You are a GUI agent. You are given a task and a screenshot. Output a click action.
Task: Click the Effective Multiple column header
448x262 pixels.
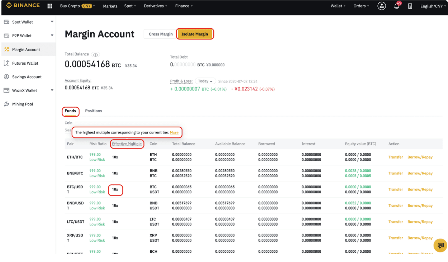tap(127, 144)
